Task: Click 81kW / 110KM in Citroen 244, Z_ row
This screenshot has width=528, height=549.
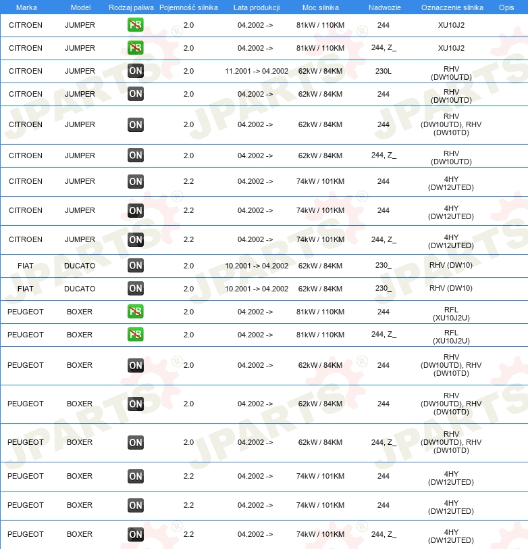Action: (320, 48)
